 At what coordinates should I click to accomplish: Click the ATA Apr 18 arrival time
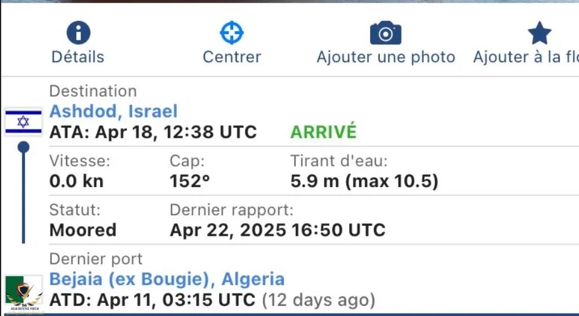click(x=153, y=132)
